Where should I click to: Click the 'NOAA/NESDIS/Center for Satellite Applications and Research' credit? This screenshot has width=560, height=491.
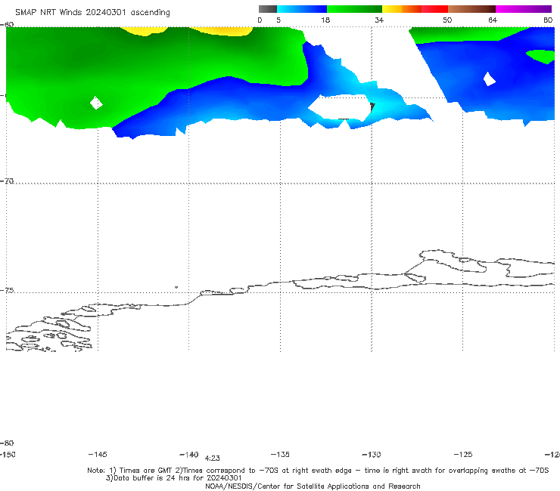click(313, 486)
